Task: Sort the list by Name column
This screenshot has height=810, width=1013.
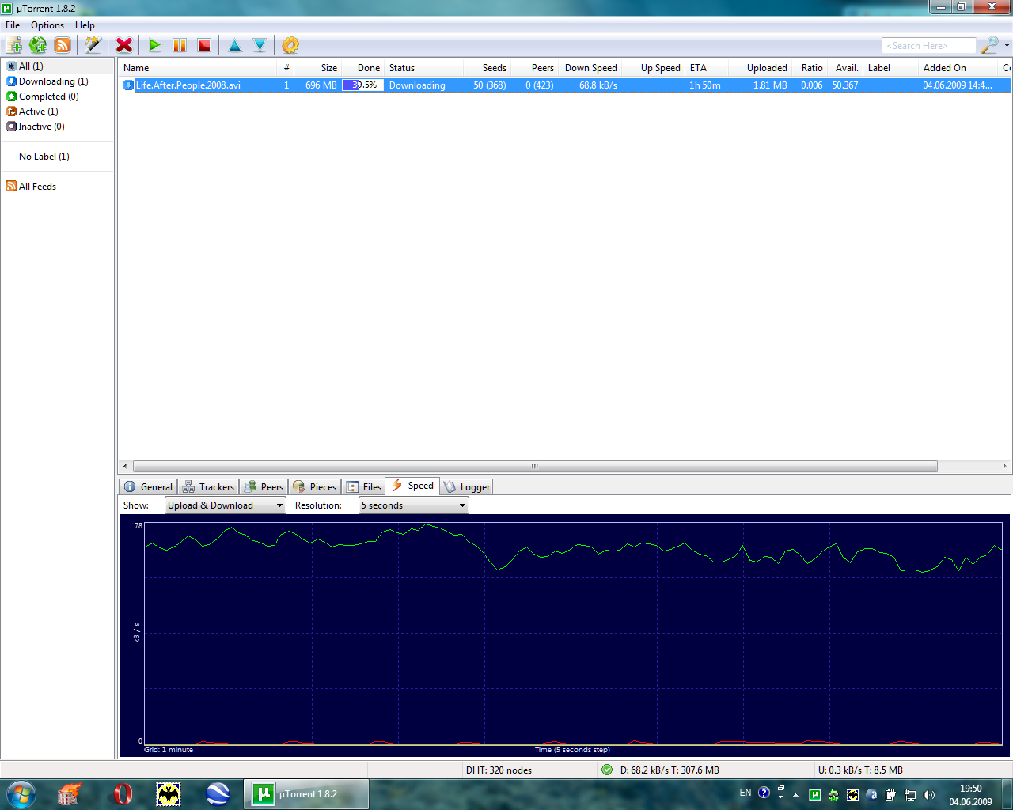Action: [197, 68]
